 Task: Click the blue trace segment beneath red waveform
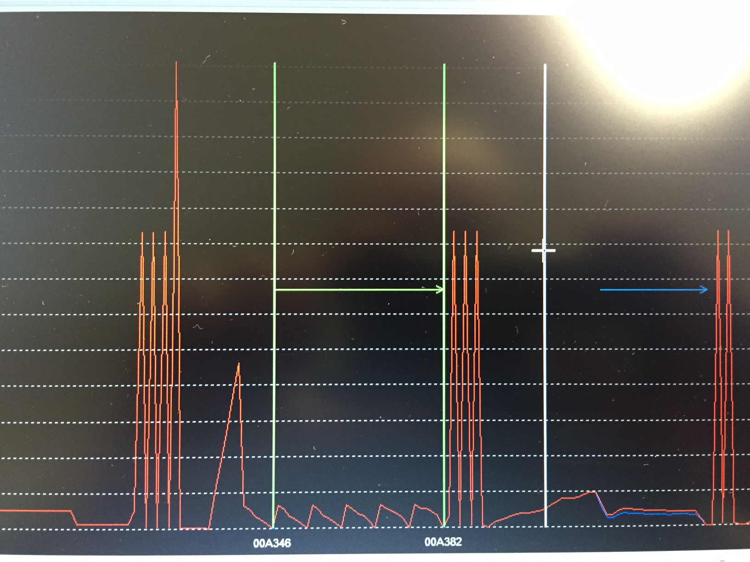pyautogui.click(x=653, y=514)
